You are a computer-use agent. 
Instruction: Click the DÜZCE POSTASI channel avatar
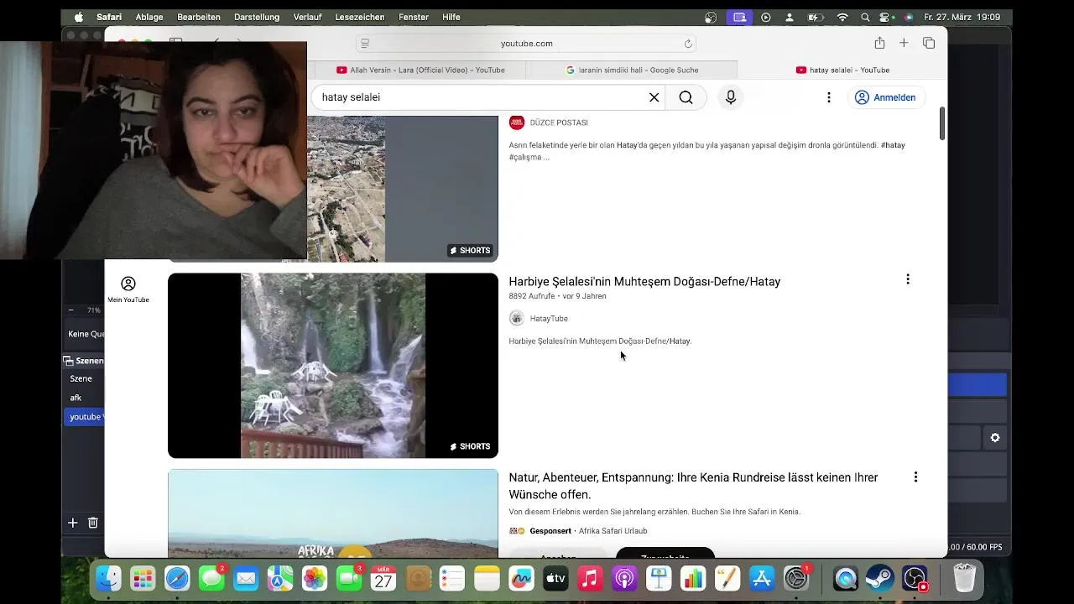(x=517, y=122)
